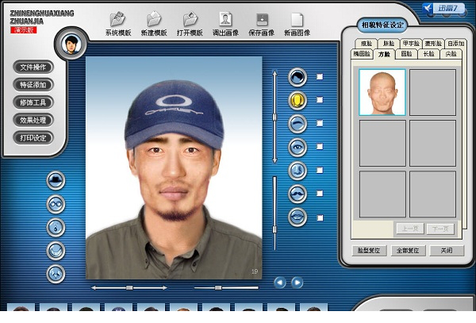Switch to the 长脸 tab
Image resolution: width=476 pixels, height=323 pixels.
(428, 54)
